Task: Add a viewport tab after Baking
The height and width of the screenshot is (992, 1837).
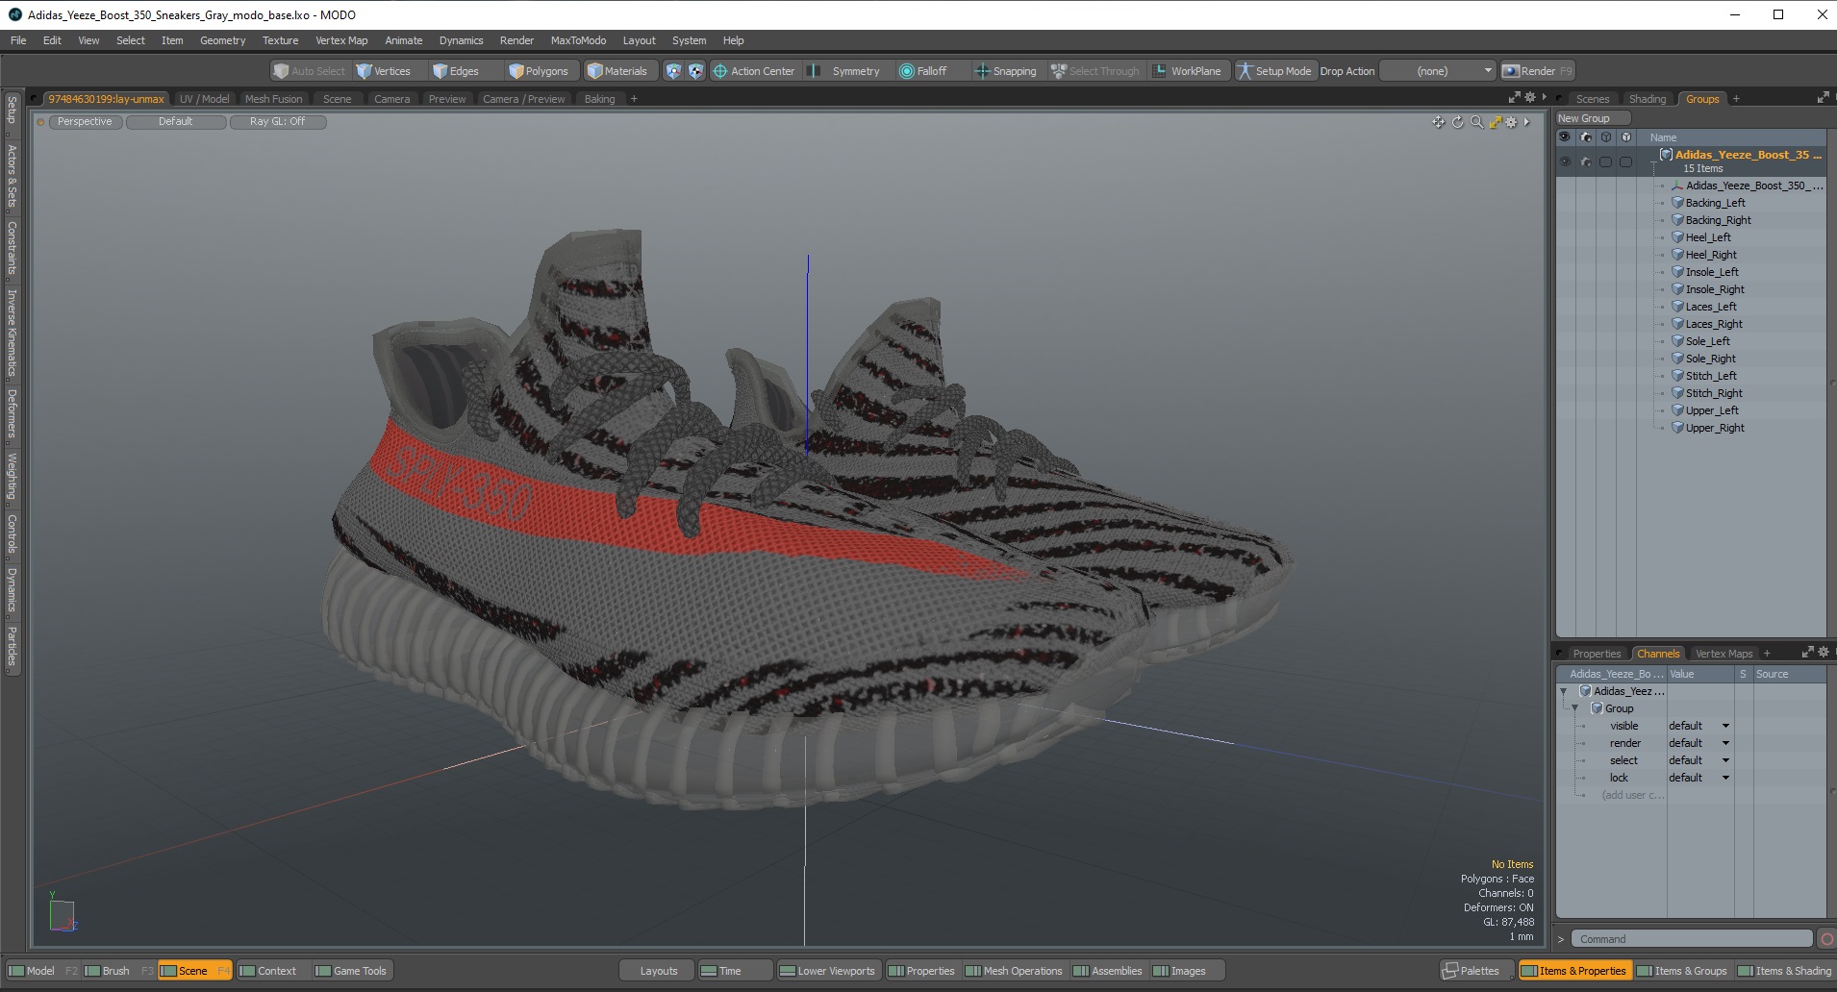Action: pyautogui.click(x=634, y=99)
